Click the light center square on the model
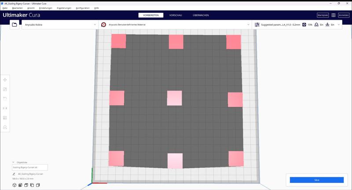352x190 pixels. click(x=174, y=98)
